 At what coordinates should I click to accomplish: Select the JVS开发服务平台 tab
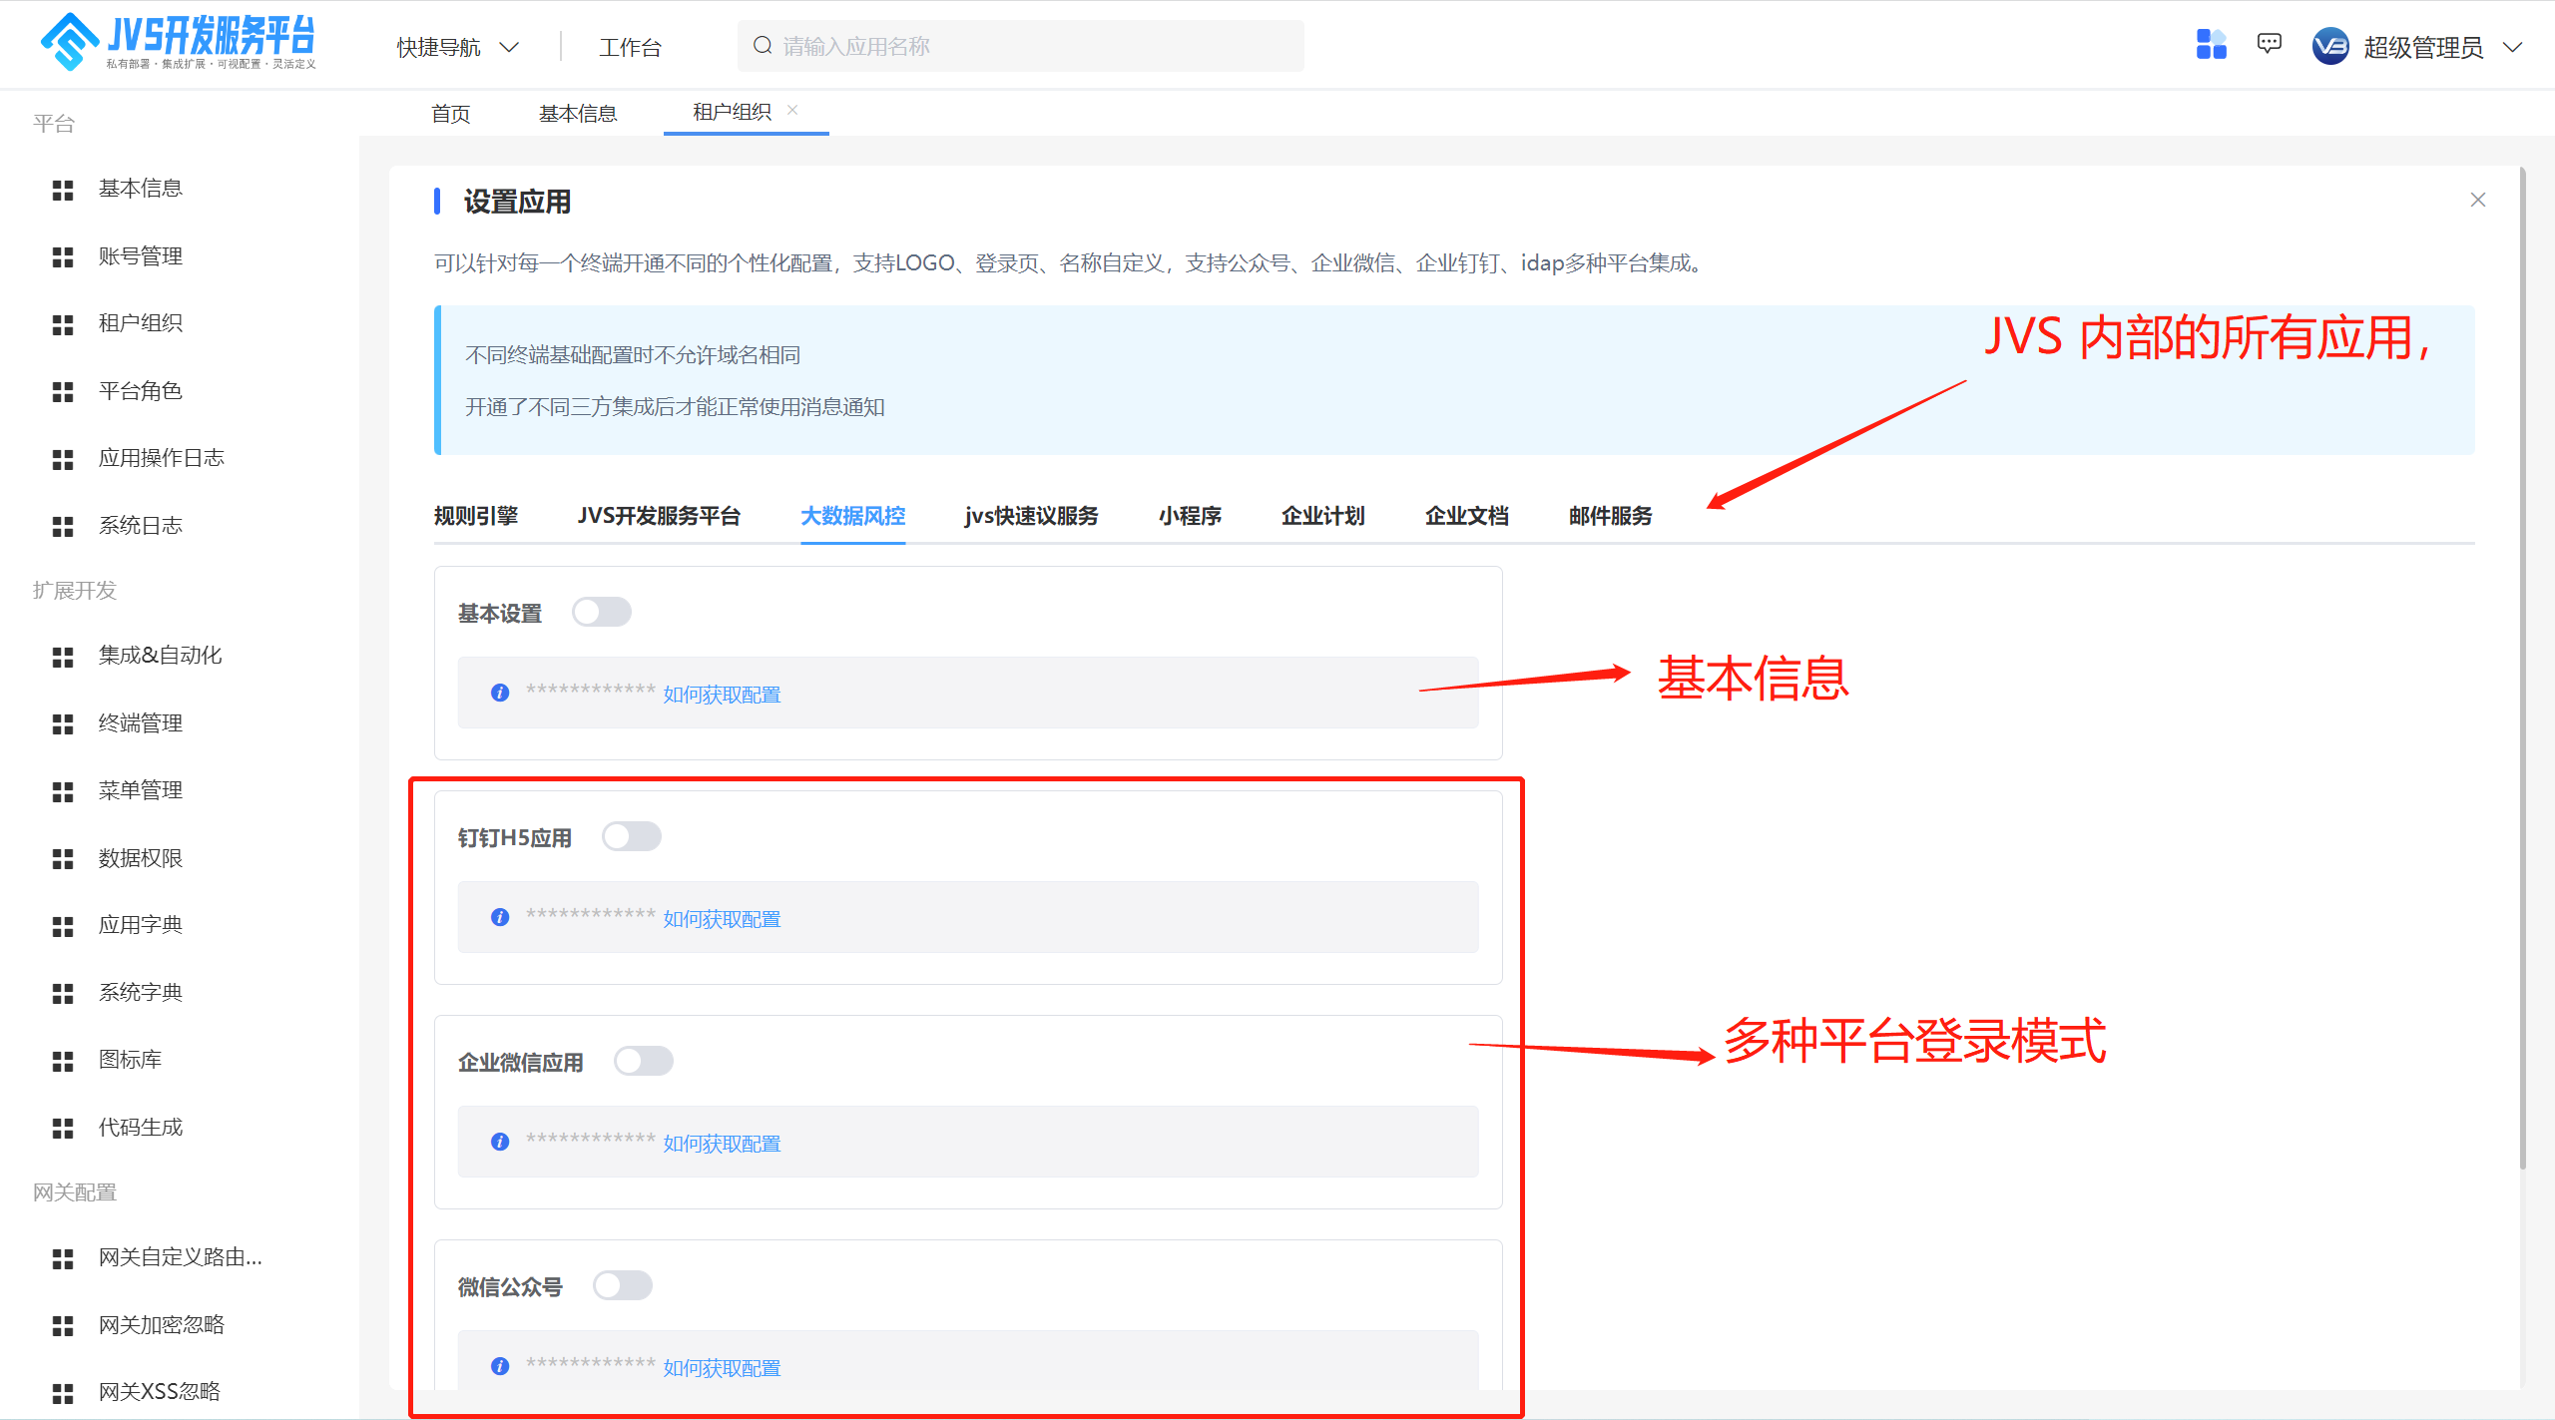click(659, 516)
